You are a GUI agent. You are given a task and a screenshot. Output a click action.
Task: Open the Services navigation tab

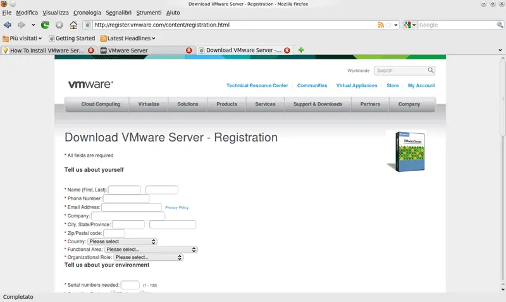(x=265, y=104)
